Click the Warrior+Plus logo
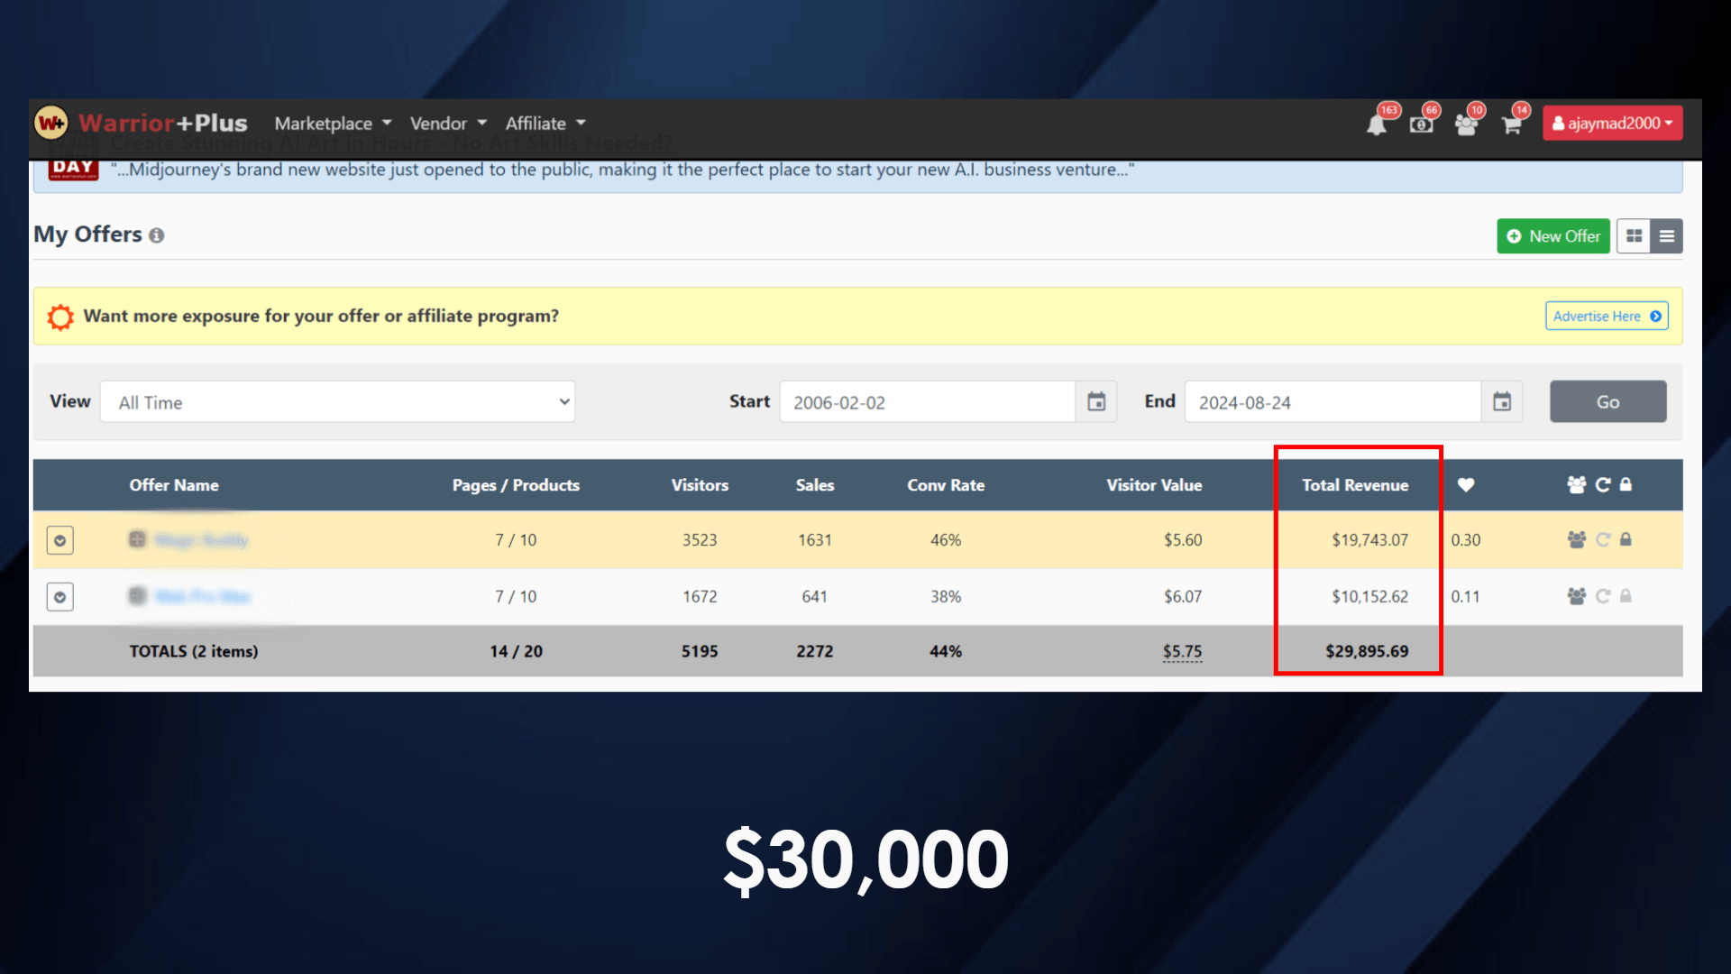Screen dimensions: 1731x974 [x=142, y=123]
